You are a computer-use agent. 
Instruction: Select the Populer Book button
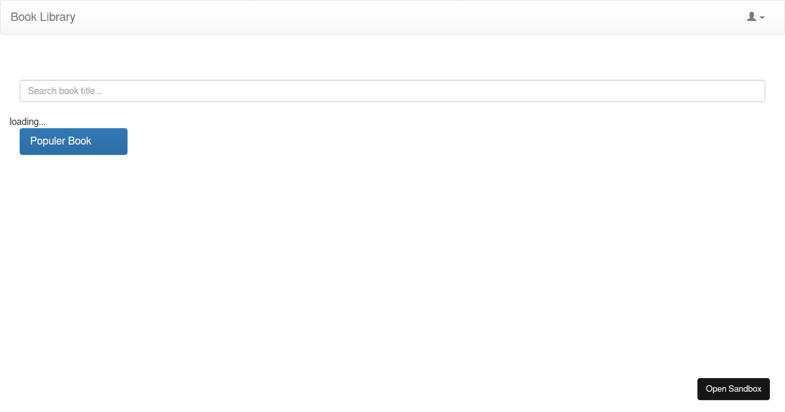(73, 141)
